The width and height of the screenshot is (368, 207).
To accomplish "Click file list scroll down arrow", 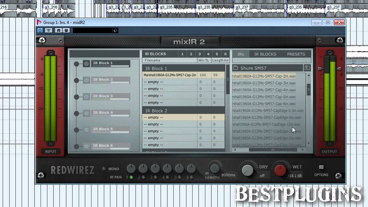I will click(309, 143).
